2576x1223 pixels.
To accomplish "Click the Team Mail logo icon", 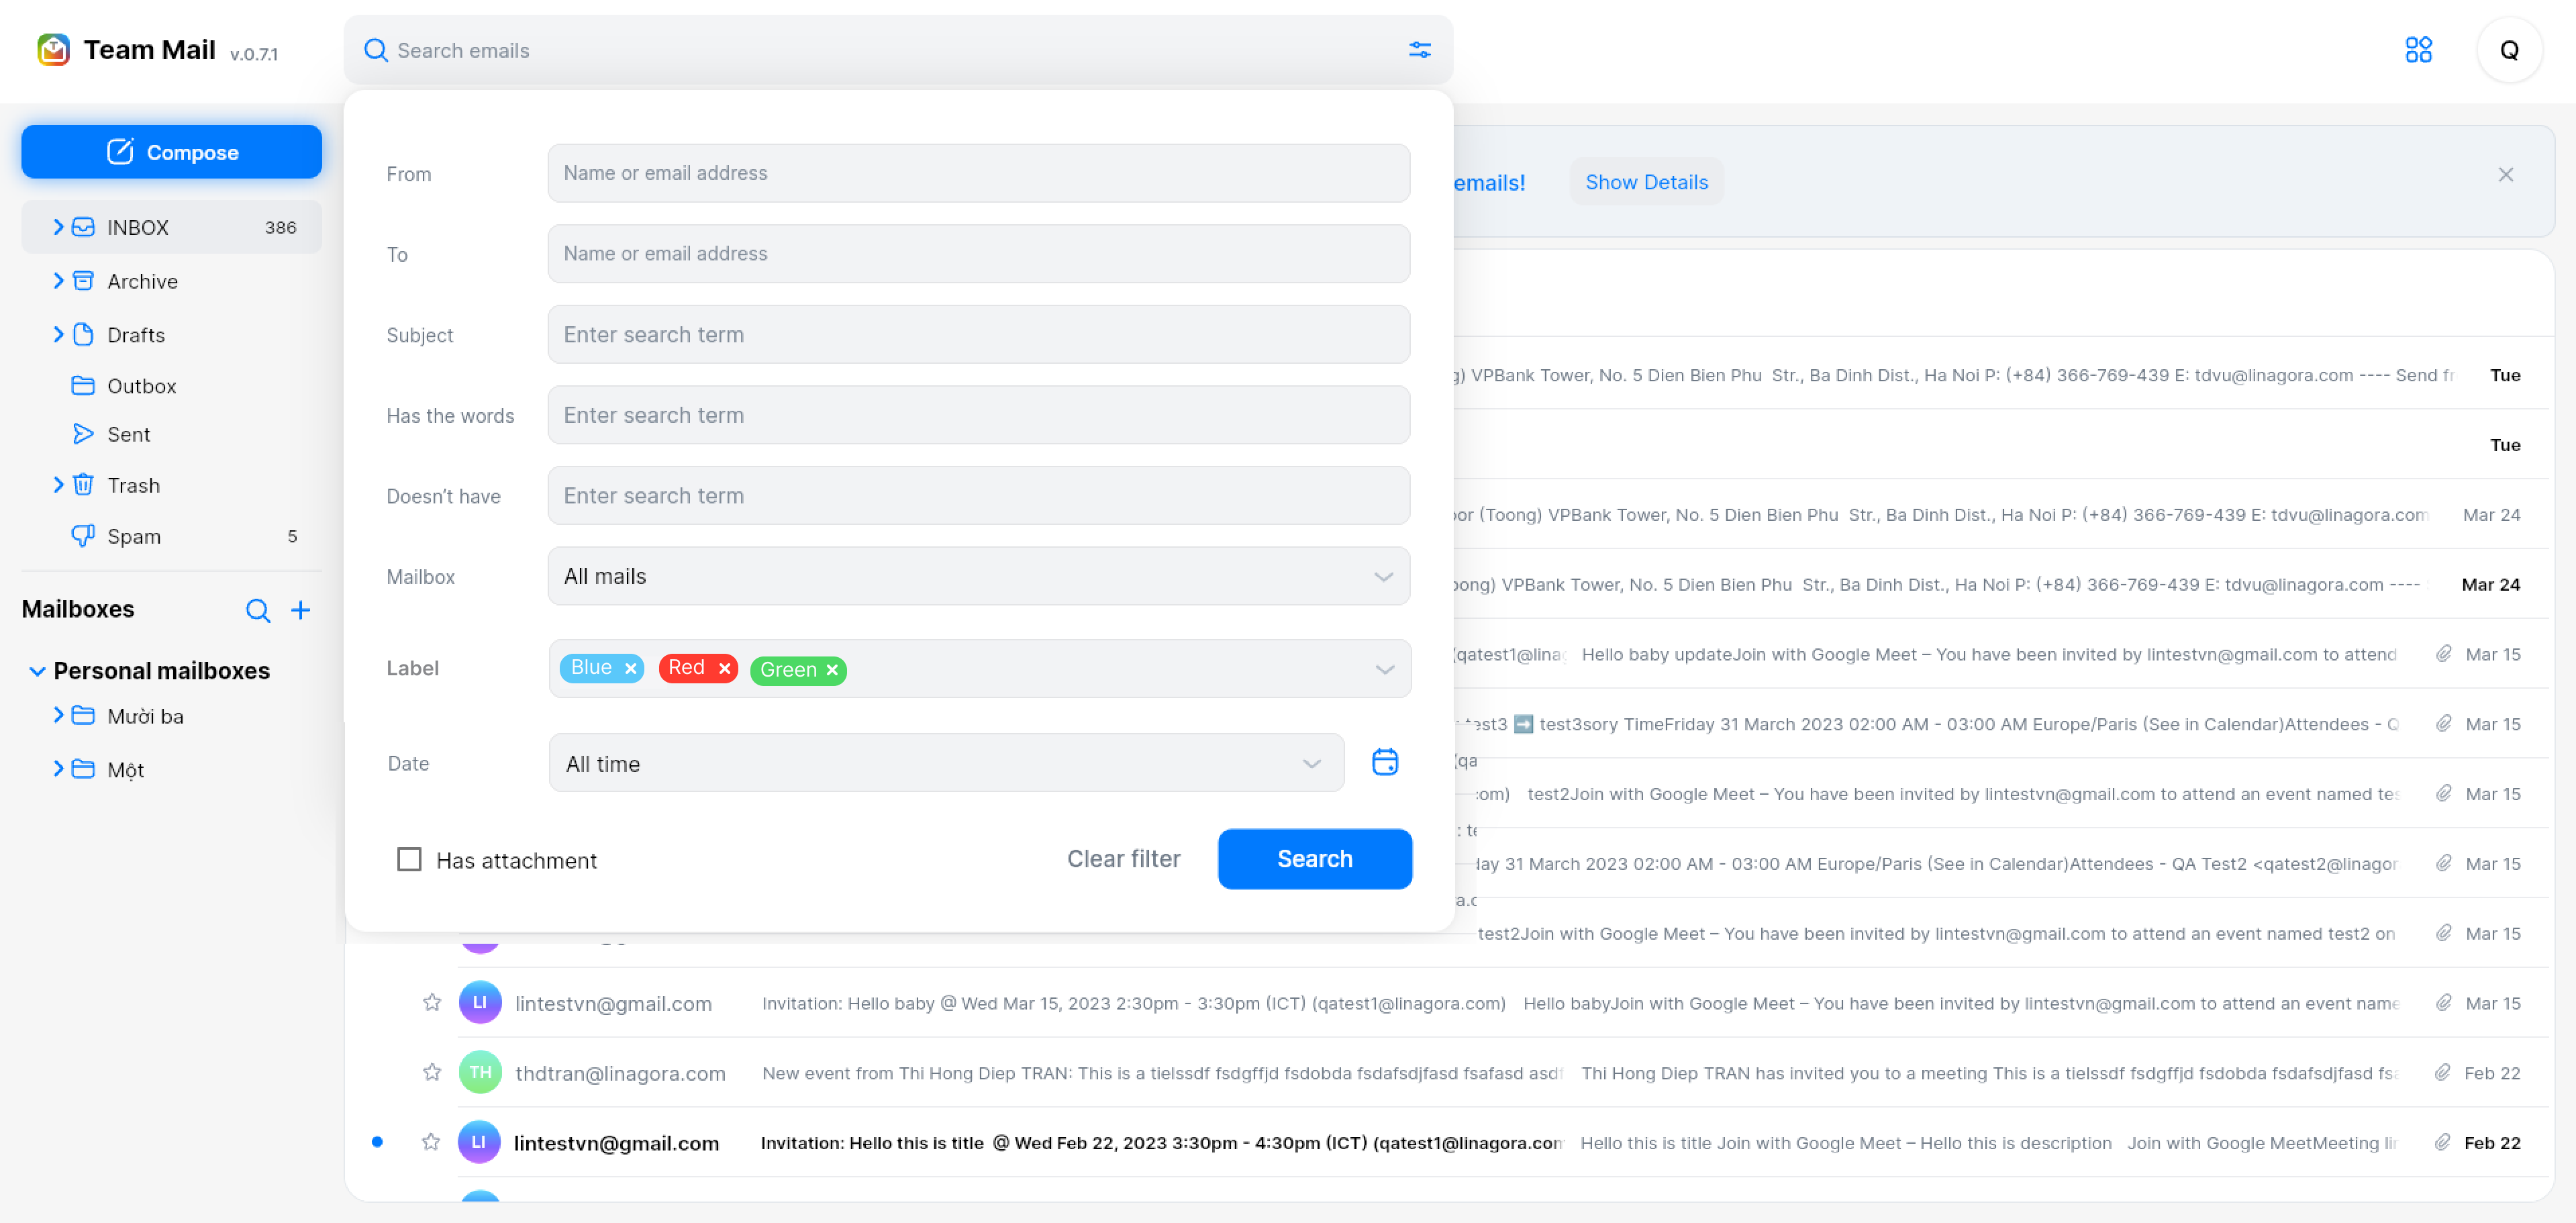I will (53, 50).
